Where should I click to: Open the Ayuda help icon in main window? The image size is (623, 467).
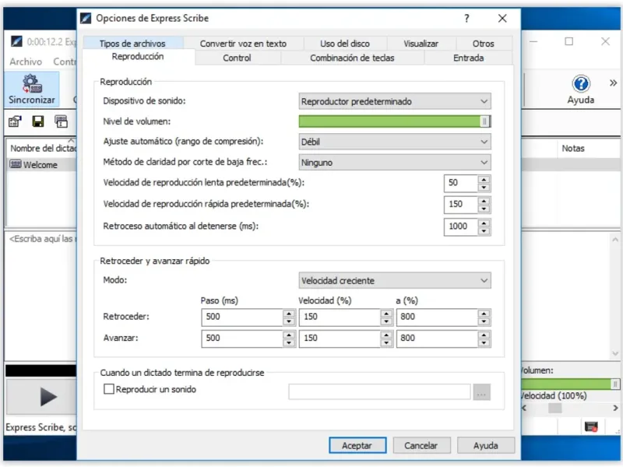pyautogui.click(x=580, y=90)
